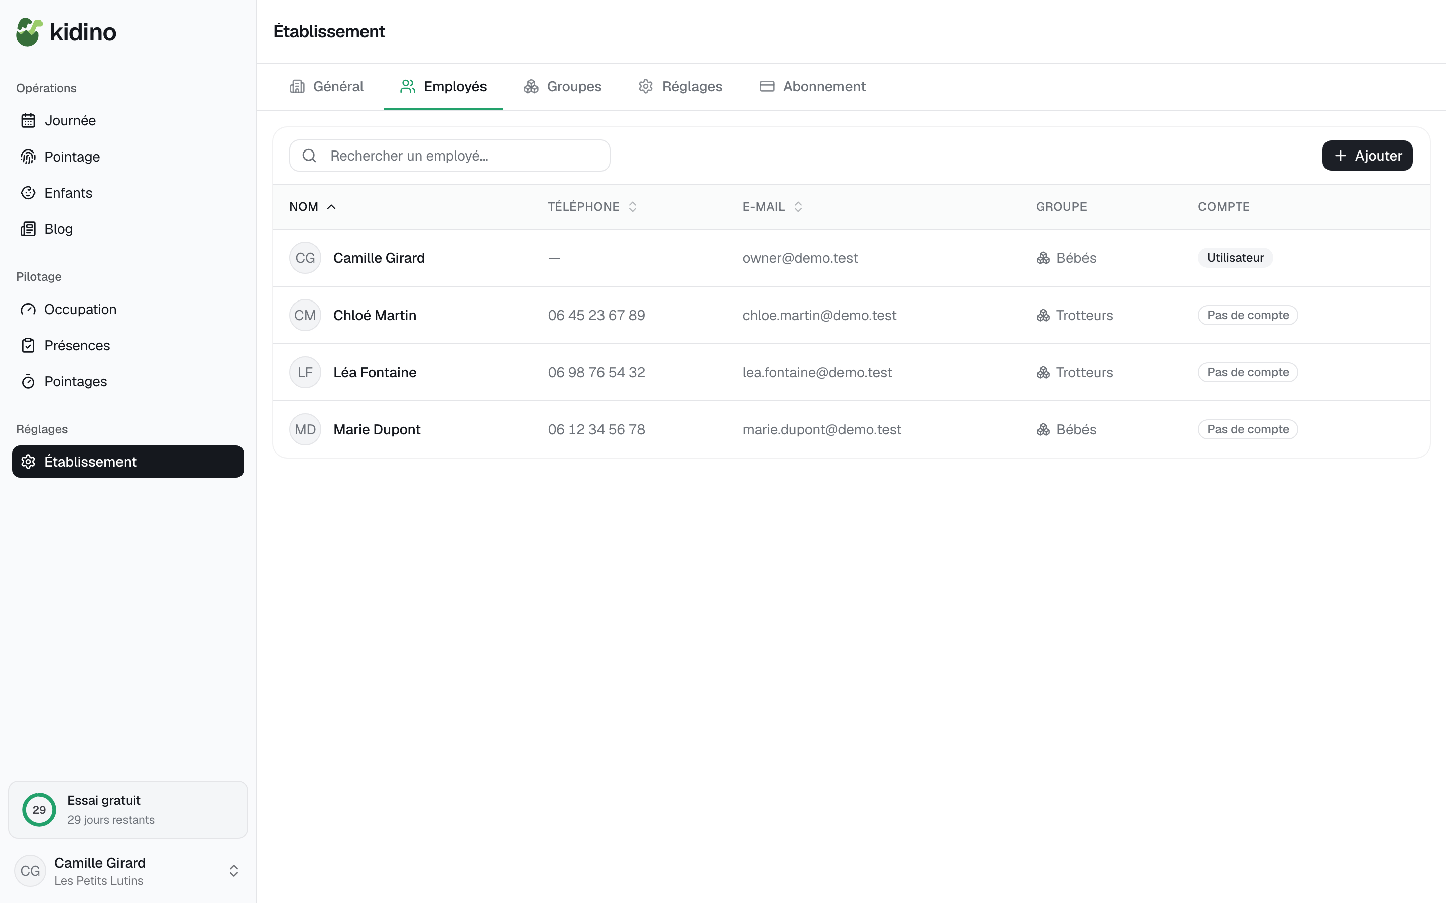Click the CG avatar at the sidebar bottom
The height and width of the screenshot is (903, 1446).
(x=30, y=871)
